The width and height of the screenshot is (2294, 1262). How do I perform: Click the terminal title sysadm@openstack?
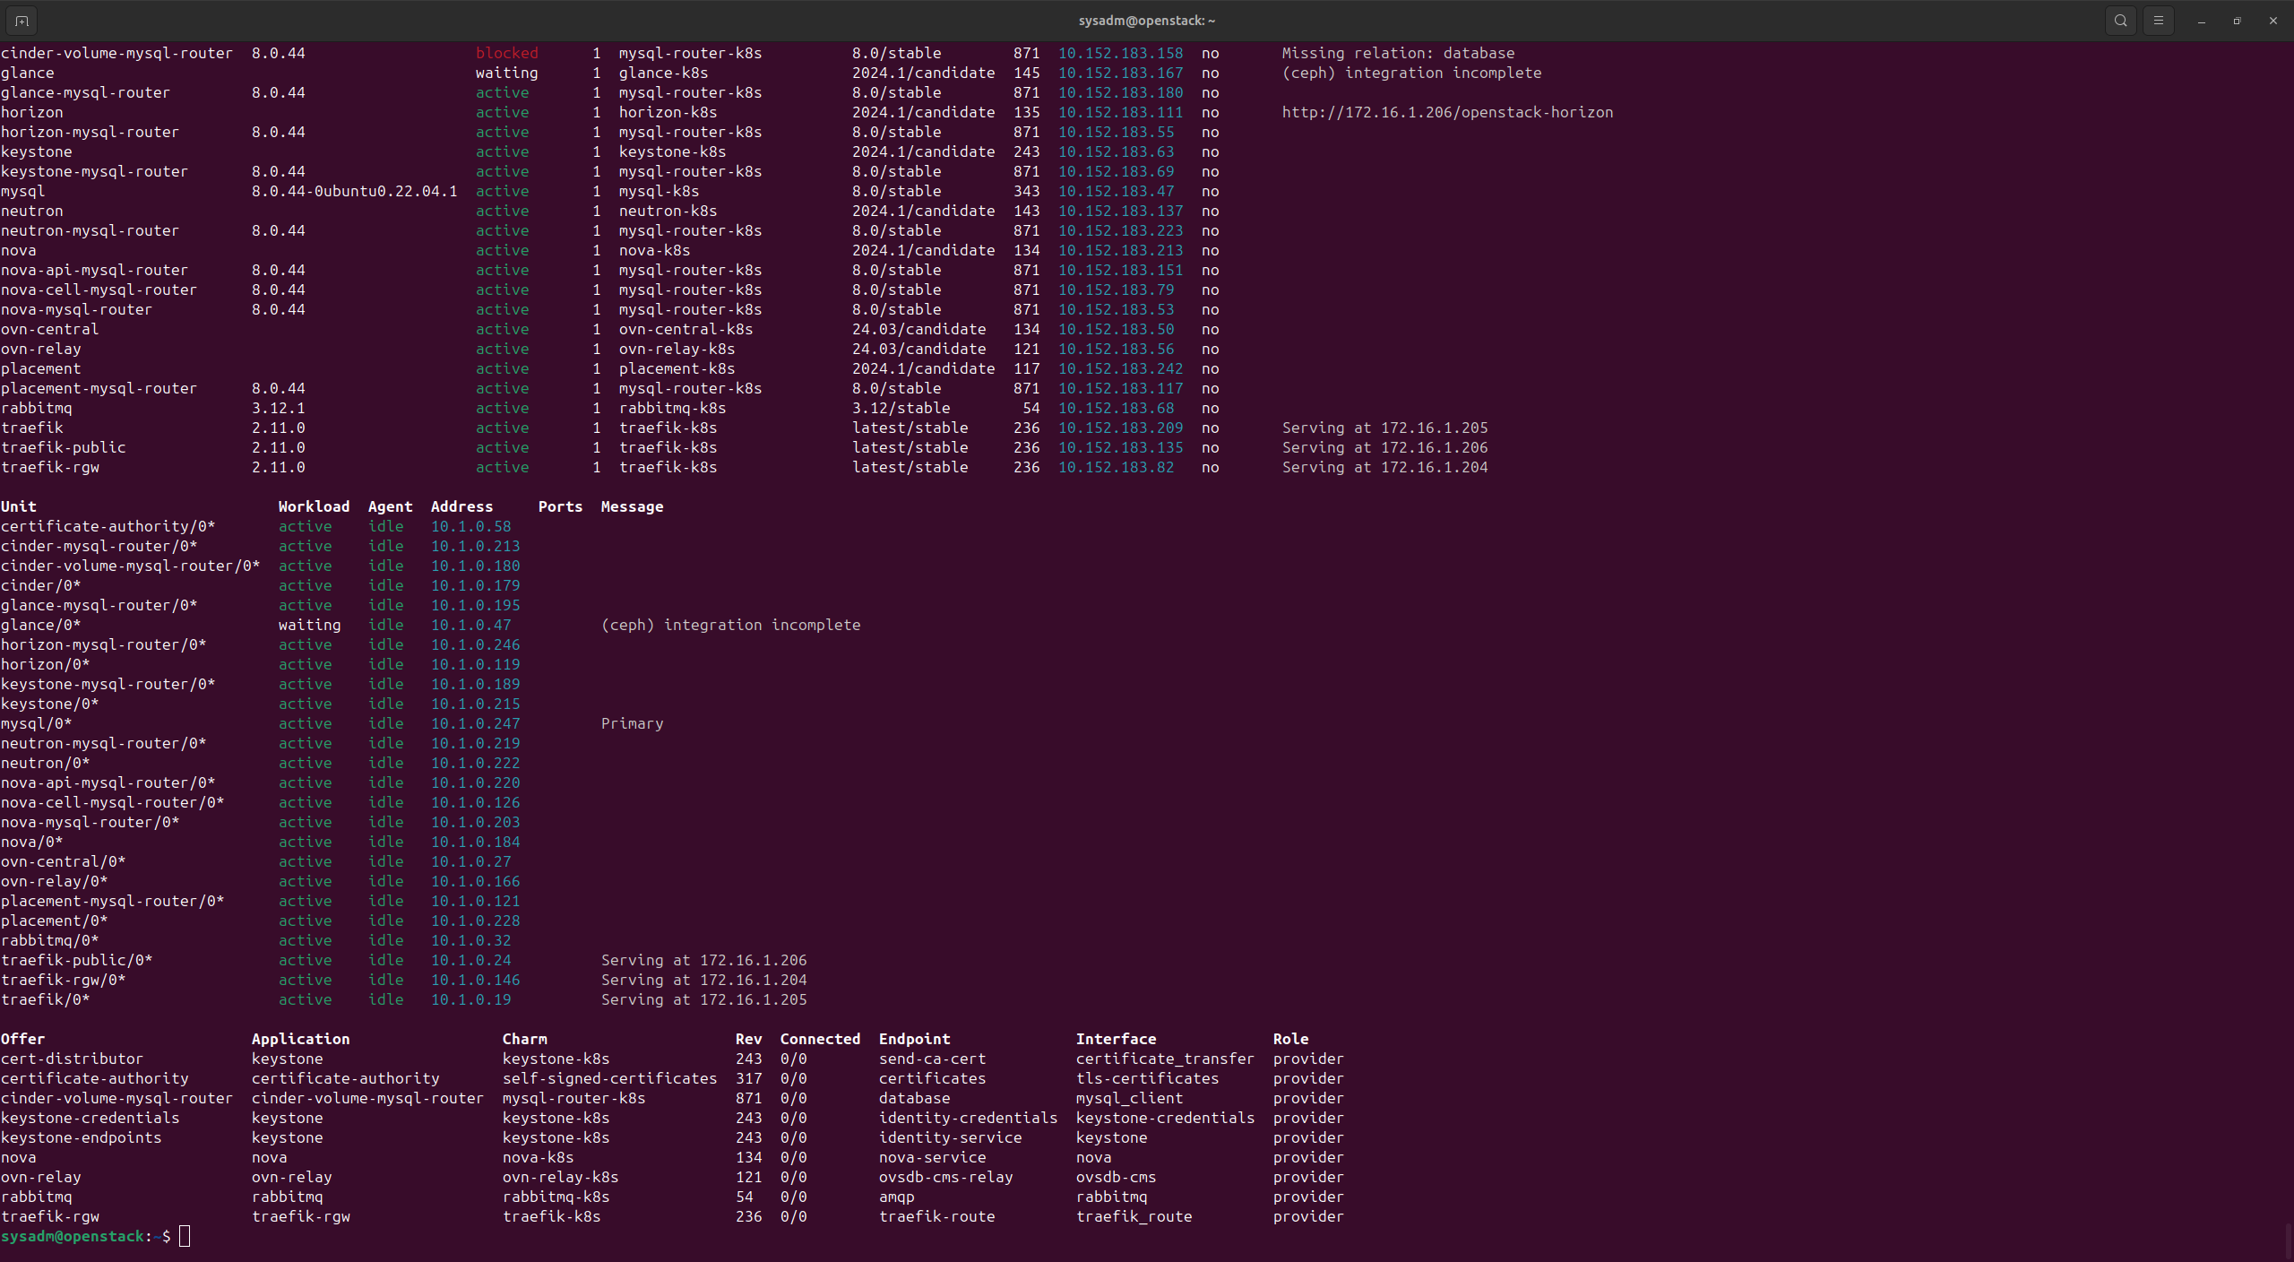(x=1146, y=20)
